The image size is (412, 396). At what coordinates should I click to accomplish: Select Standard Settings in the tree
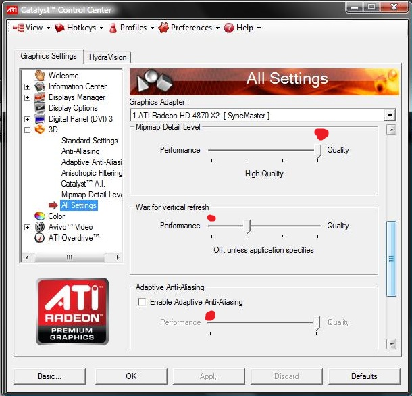point(90,141)
